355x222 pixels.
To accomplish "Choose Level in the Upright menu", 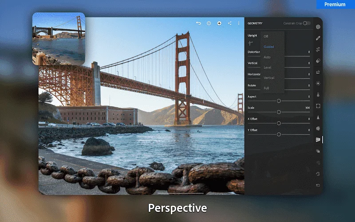I will point(268,67).
